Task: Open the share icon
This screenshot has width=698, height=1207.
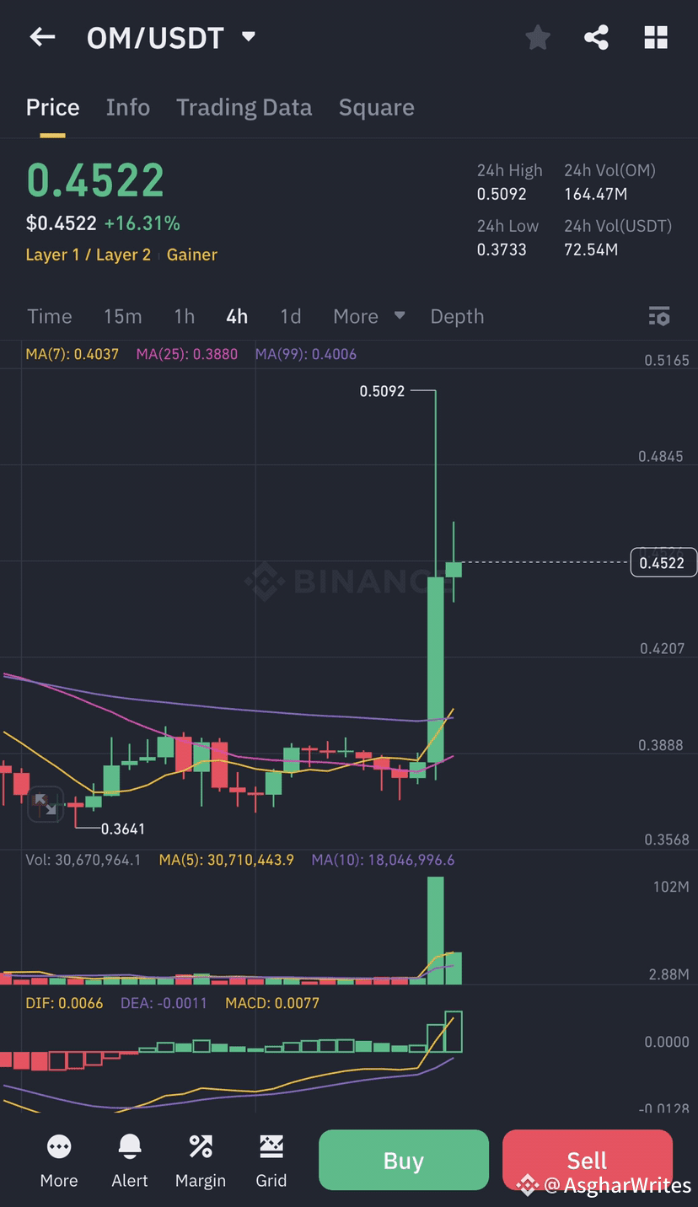Action: pos(597,37)
